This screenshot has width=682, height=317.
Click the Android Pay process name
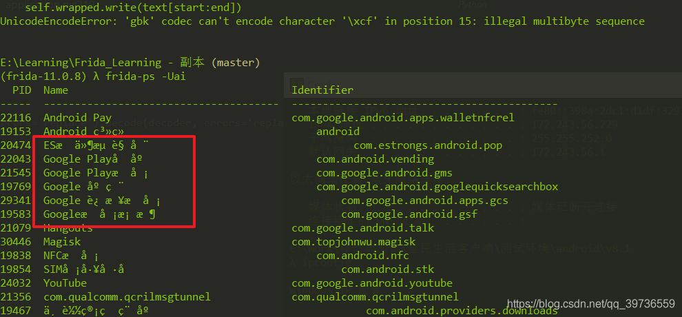click(x=77, y=118)
